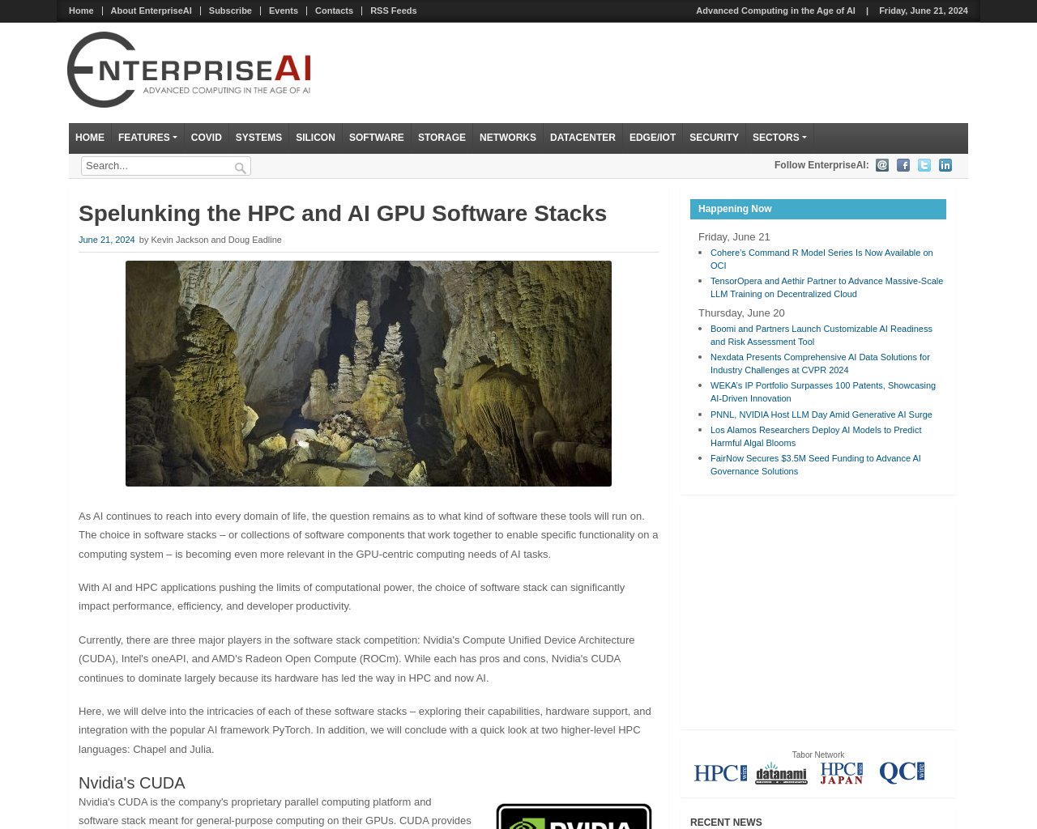Click the NVIDIA logo in the article
Screen dimensions: 1037x829
point(574,816)
